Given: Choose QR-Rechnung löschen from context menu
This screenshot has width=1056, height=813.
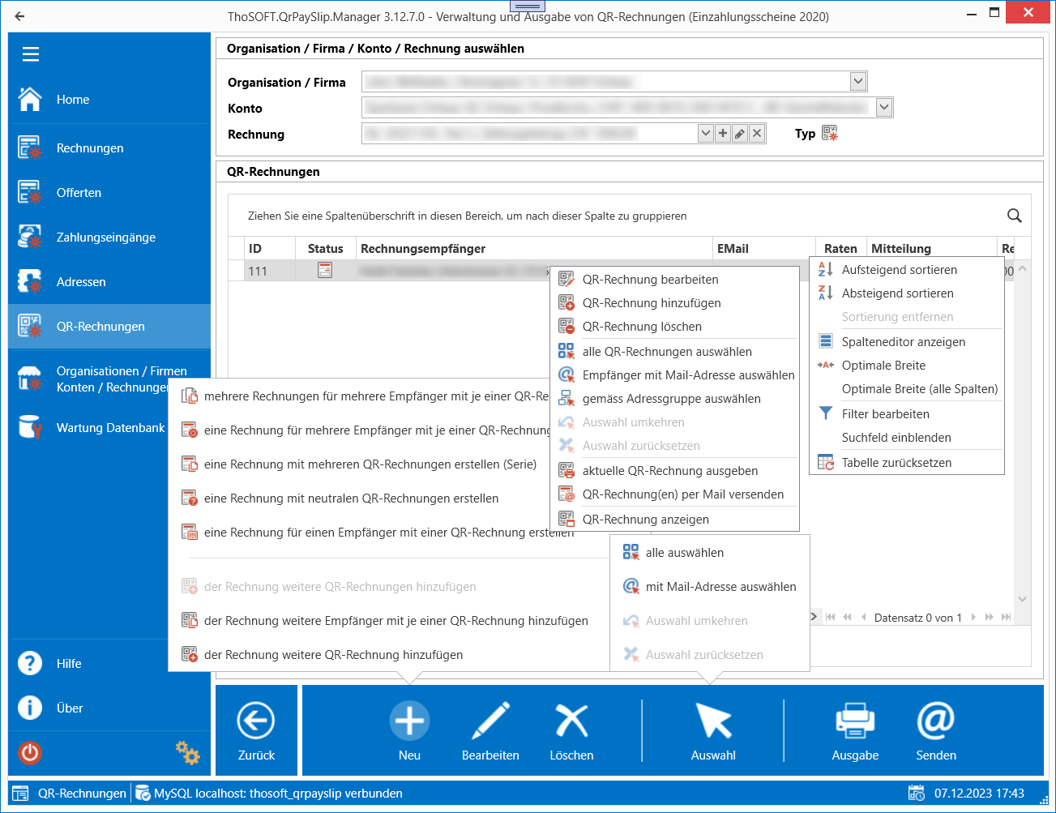Looking at the screenshot, I should coord(675,327).
